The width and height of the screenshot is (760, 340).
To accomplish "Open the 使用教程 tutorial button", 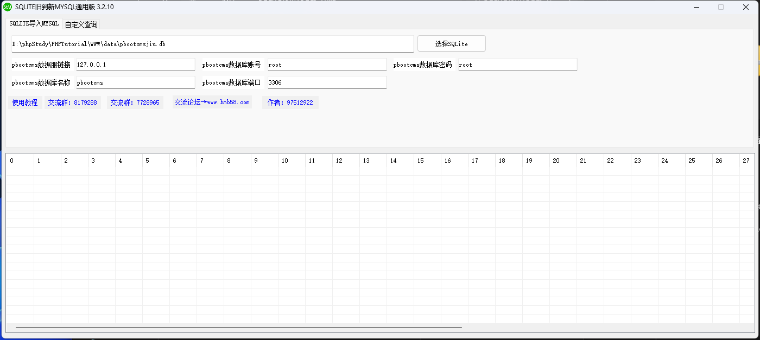I will (x=24, y=102).
